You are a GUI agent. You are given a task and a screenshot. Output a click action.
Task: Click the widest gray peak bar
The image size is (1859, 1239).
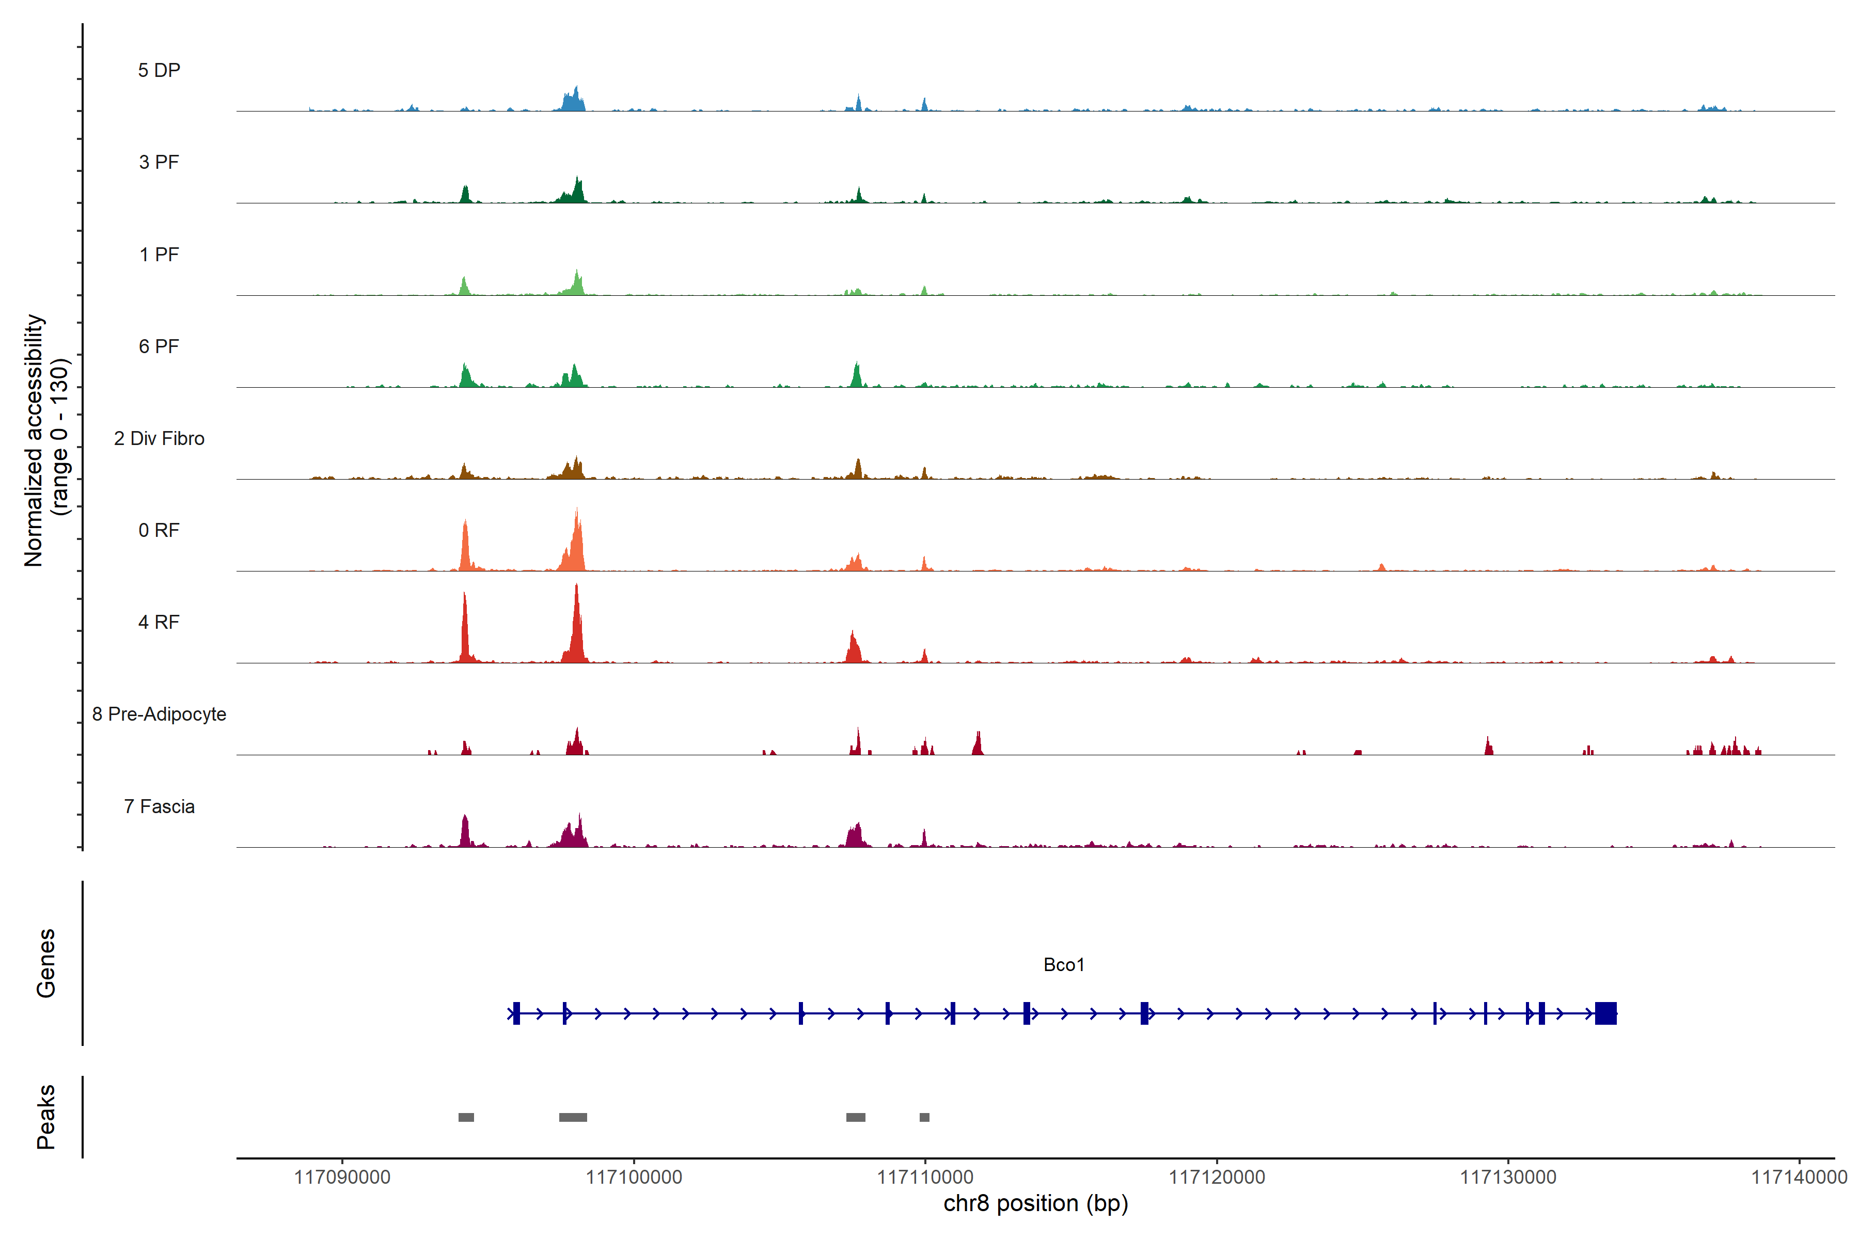pos(573,1117)
